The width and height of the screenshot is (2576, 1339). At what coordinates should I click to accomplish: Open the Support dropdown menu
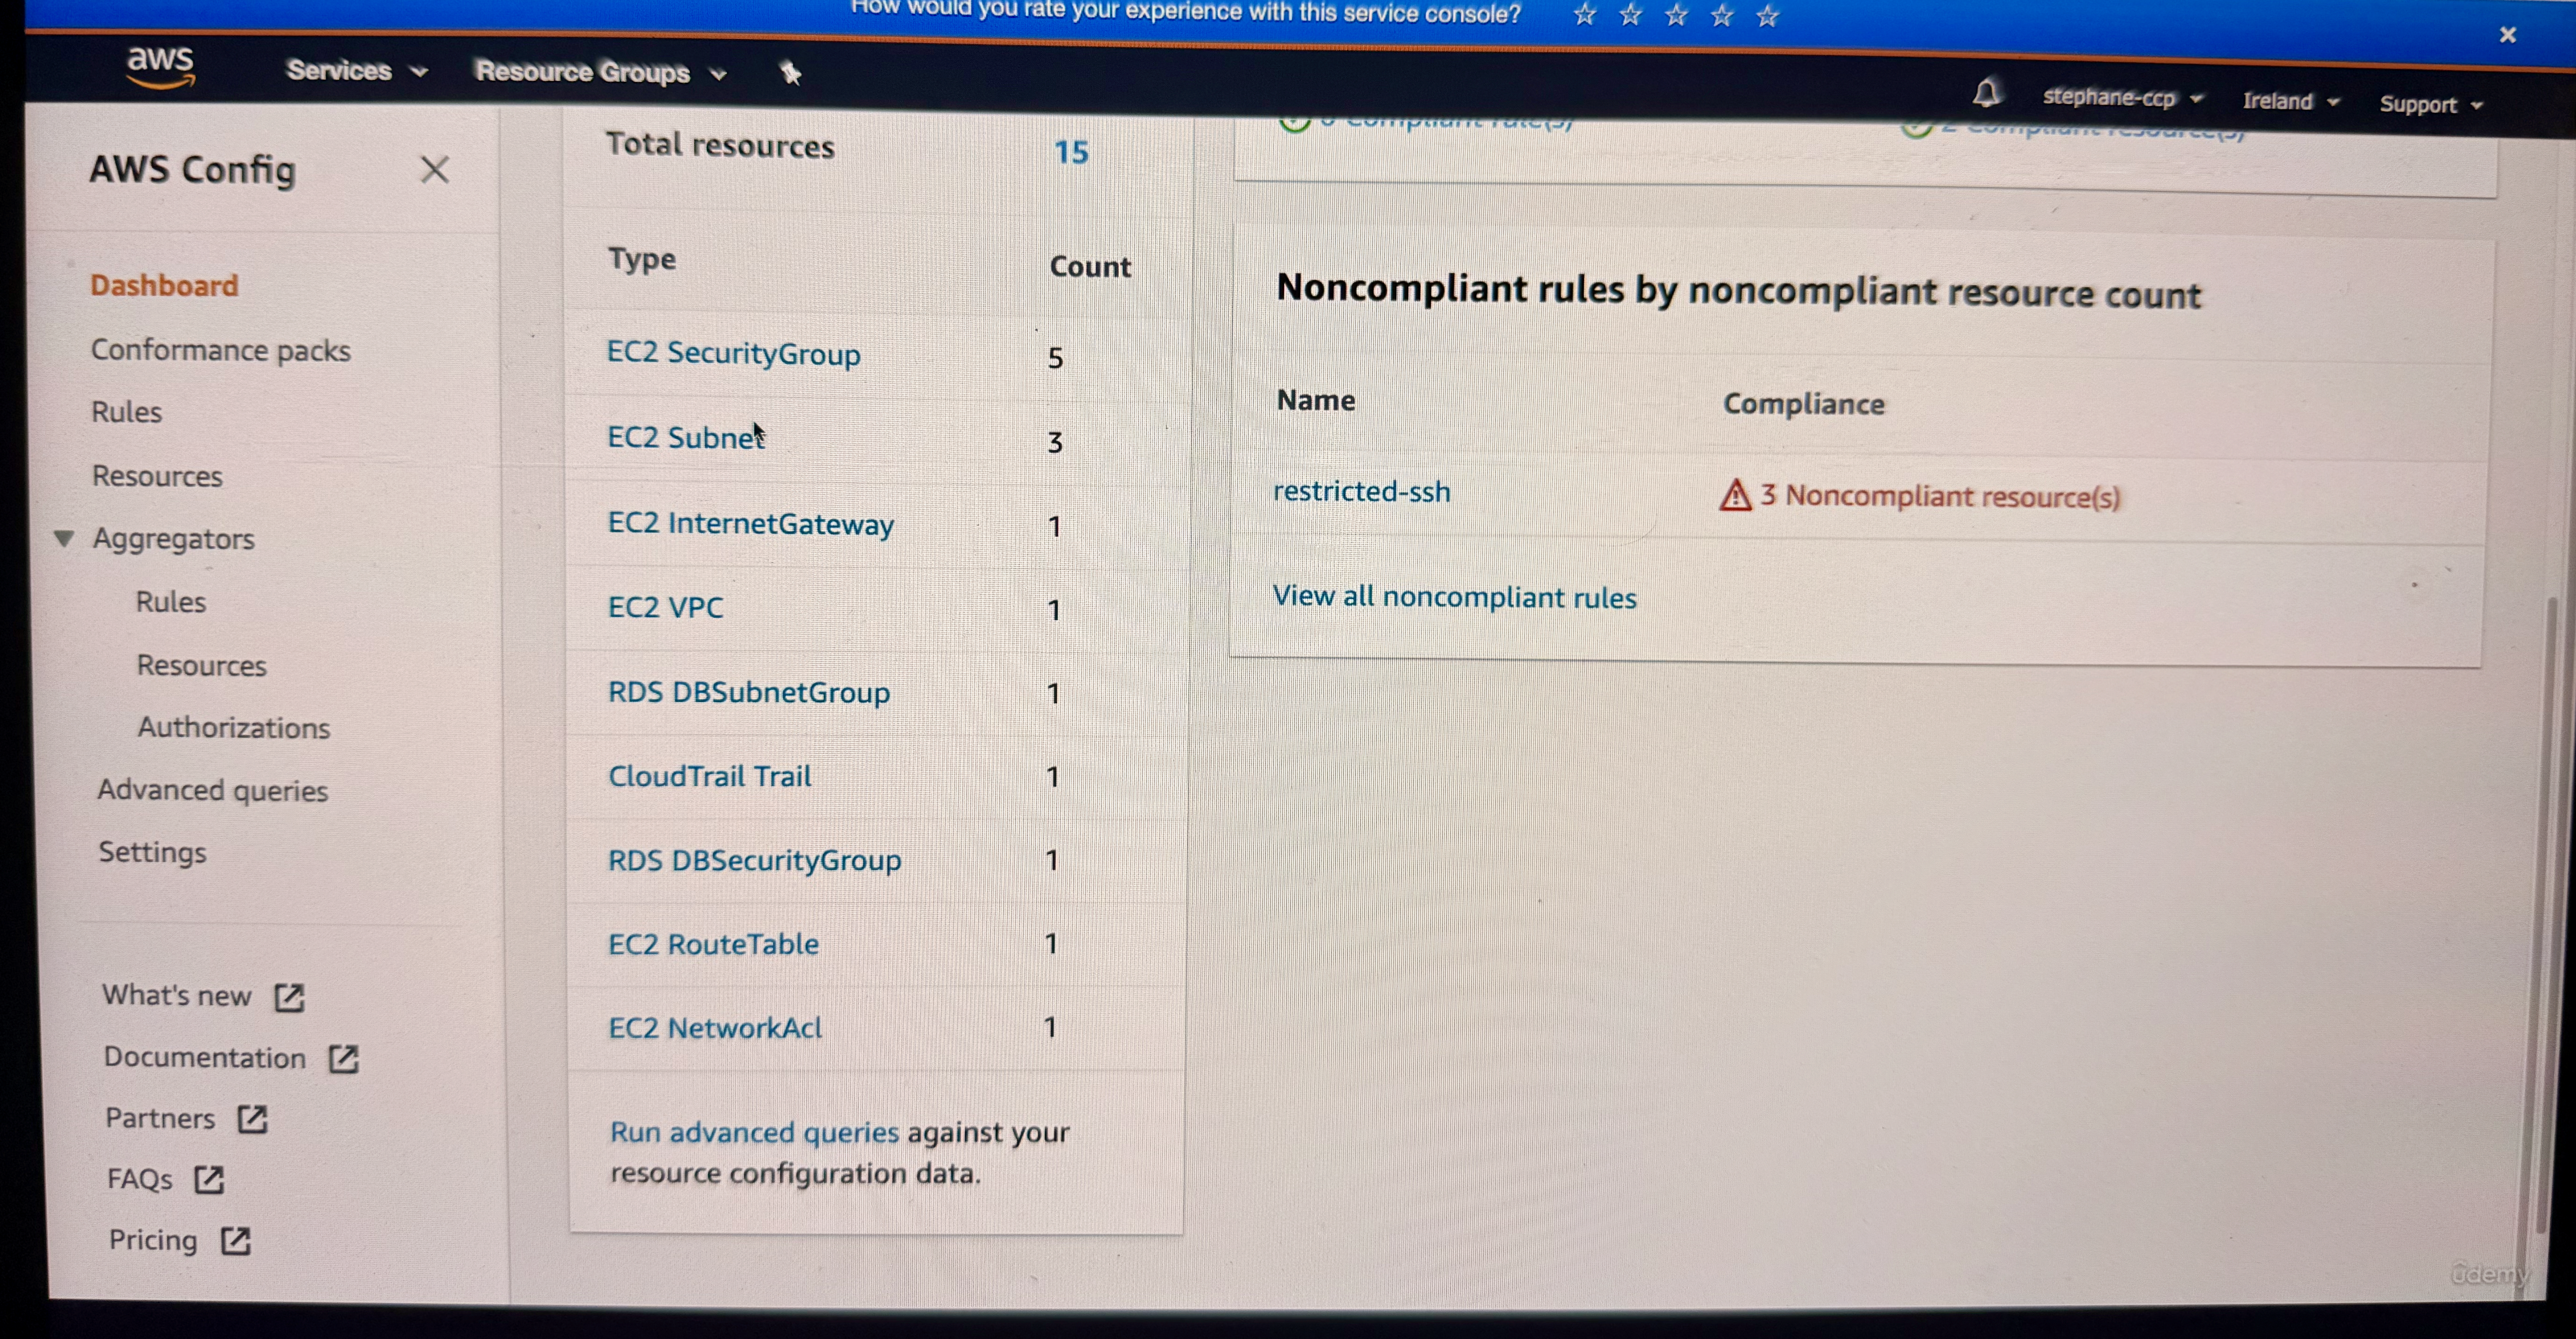[x=2430, y=104]
